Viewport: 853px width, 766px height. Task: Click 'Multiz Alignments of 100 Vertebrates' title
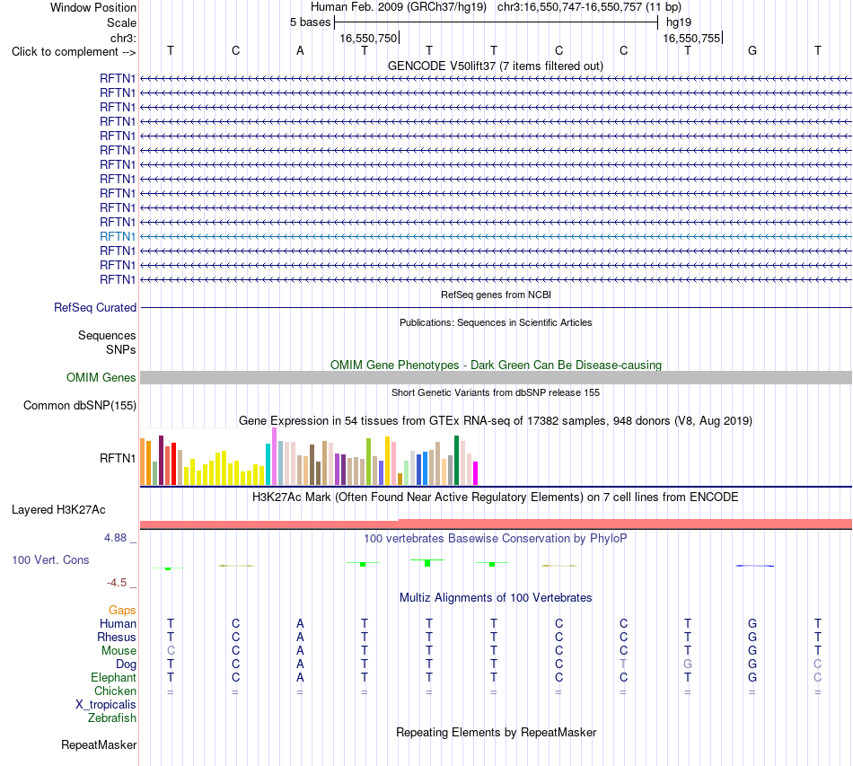[x=496, y=598]
